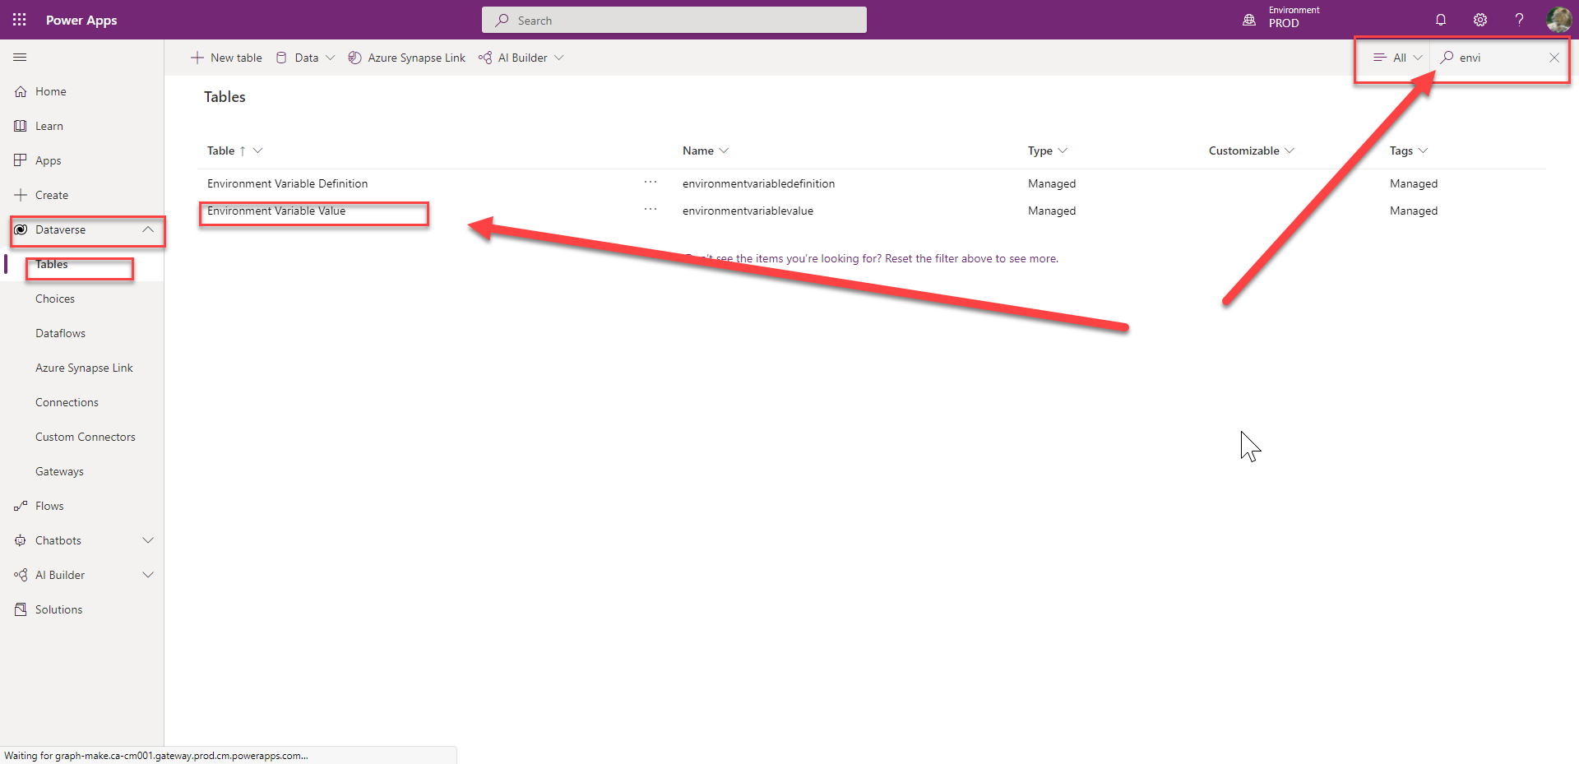The image size is (1579, 764).
Task: Expand the AI Builder sidebar section
Action: point(148,575)
